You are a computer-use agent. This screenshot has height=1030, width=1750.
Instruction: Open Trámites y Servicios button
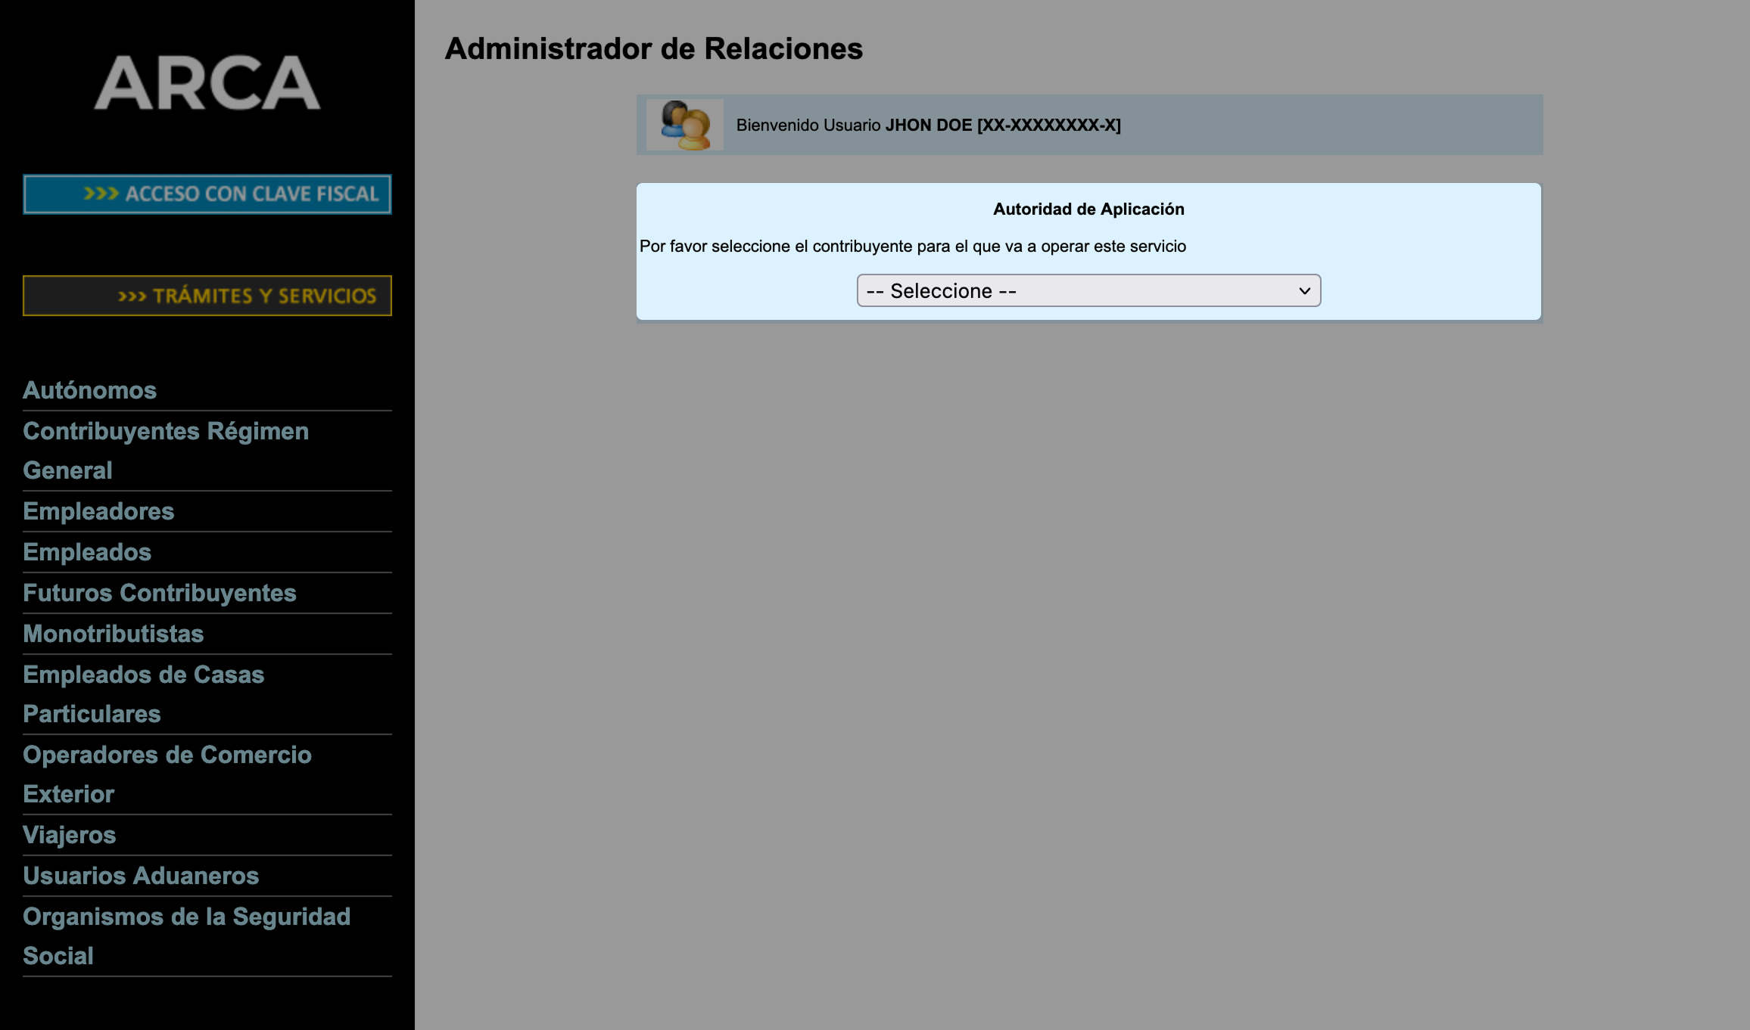click(207, 296)
